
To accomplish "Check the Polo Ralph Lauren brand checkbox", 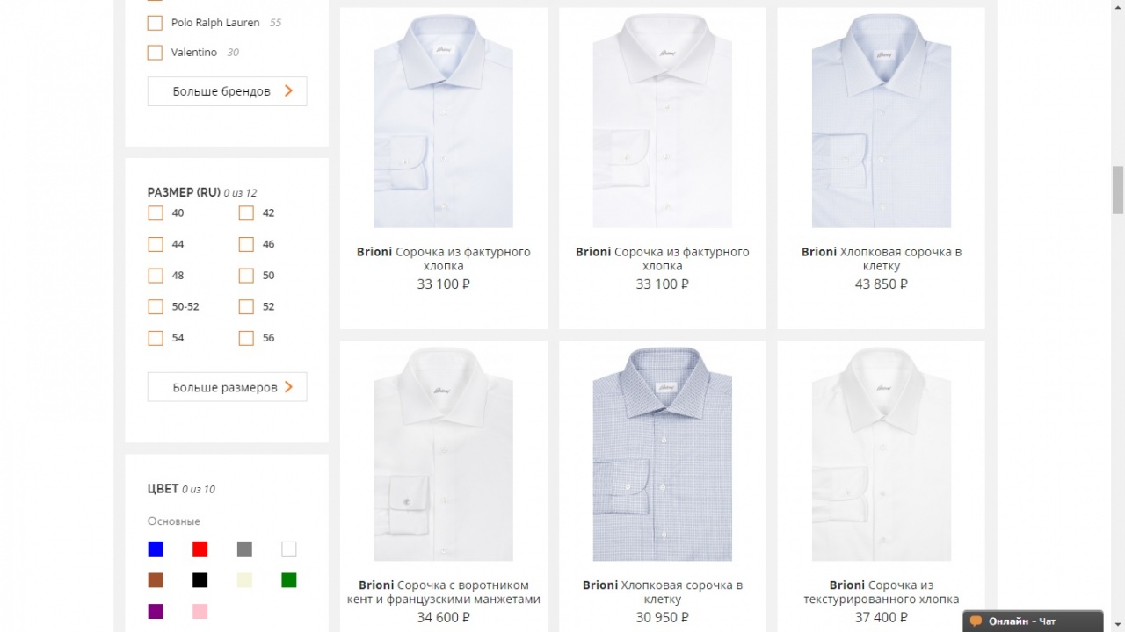I will coord(156,23).
